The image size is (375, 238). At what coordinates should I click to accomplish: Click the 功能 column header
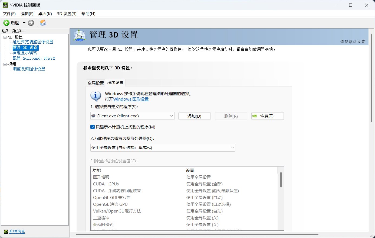click(x=137, y=170)
